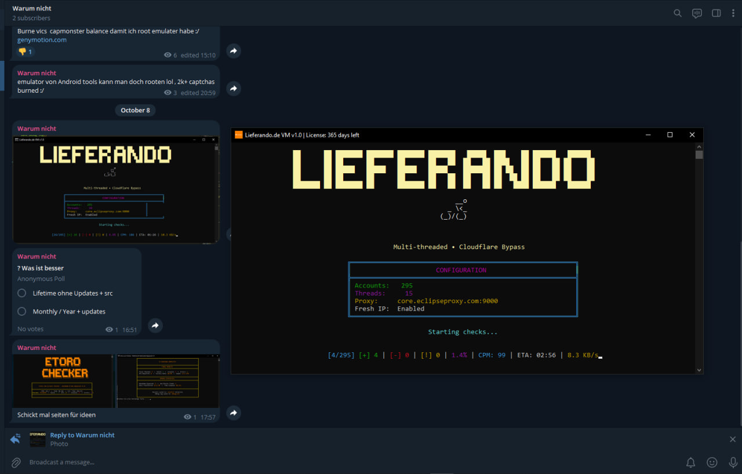Image resolution: width=742 pixels, height=474 pixels.
Task: Close the Lieferando.de VM window
Action: tap(692, 135)
